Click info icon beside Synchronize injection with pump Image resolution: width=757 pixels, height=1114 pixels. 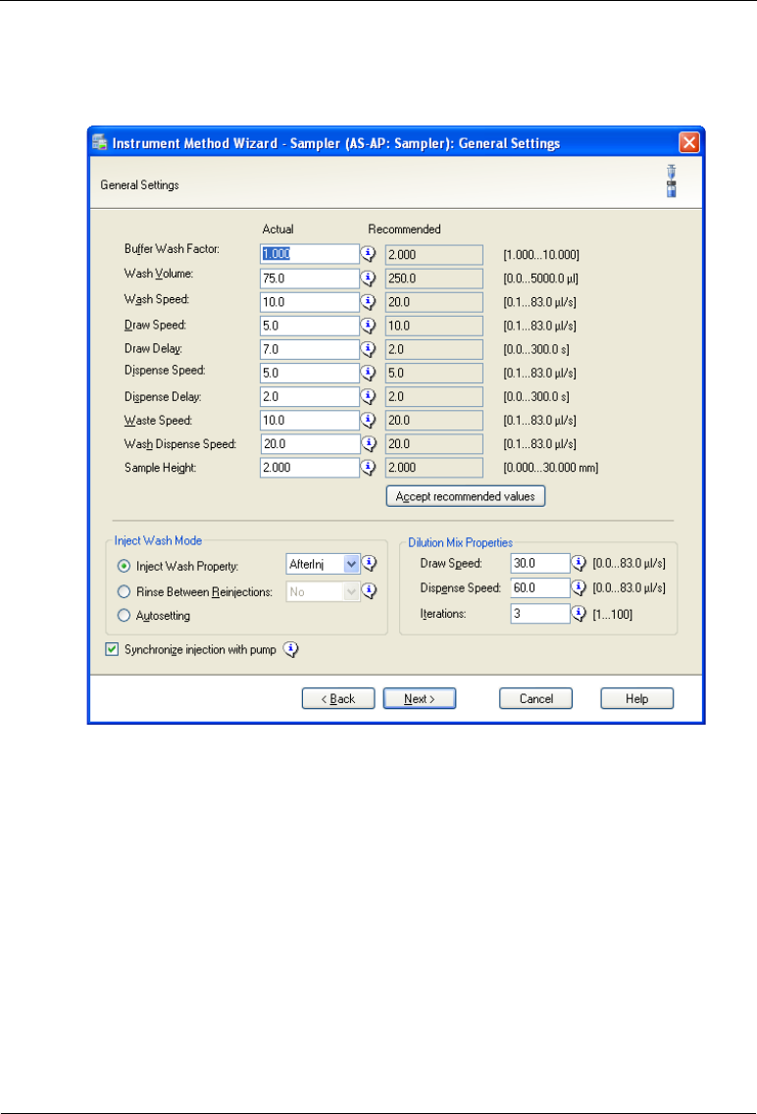pos(291,648)
